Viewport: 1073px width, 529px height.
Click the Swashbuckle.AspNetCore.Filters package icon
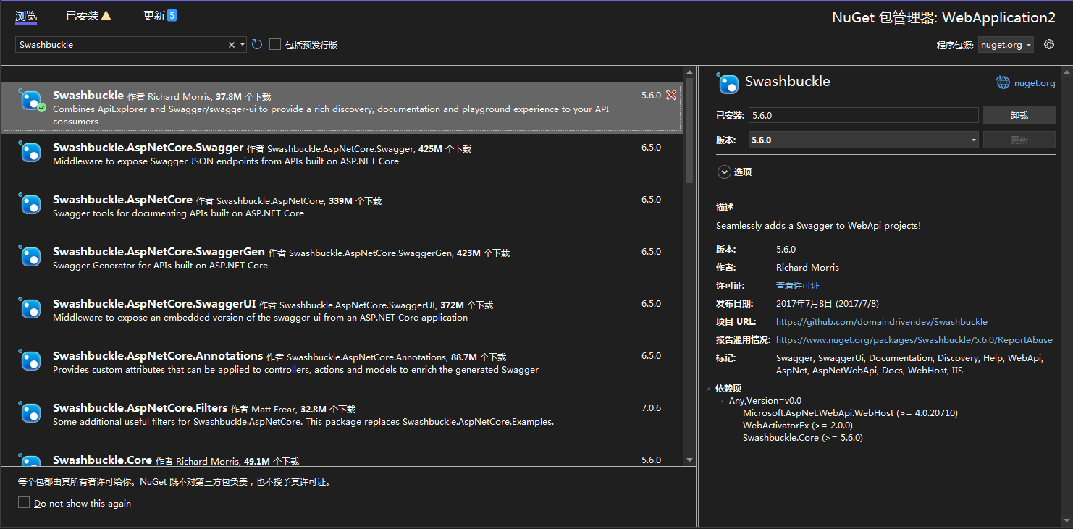pos(30,412)
